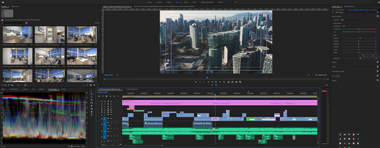
Task: Open timeline display settings wrench
Action: pos(114,96)
